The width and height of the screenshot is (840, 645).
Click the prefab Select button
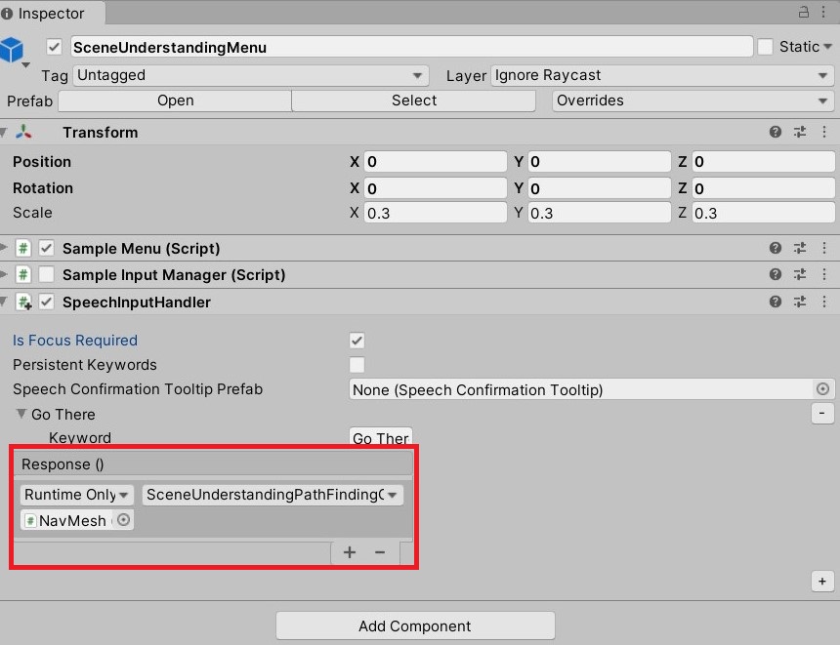pyautogui.click(x=413, y=101)
